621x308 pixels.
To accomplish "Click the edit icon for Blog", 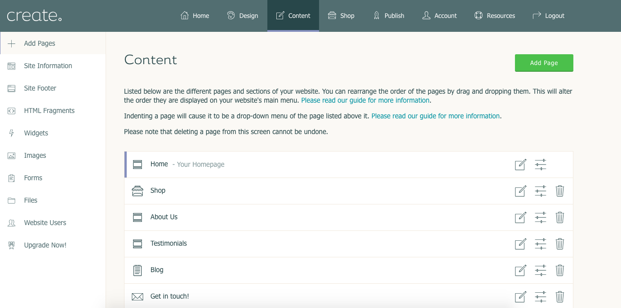I will pyautogui.click(x=520, y=270).
